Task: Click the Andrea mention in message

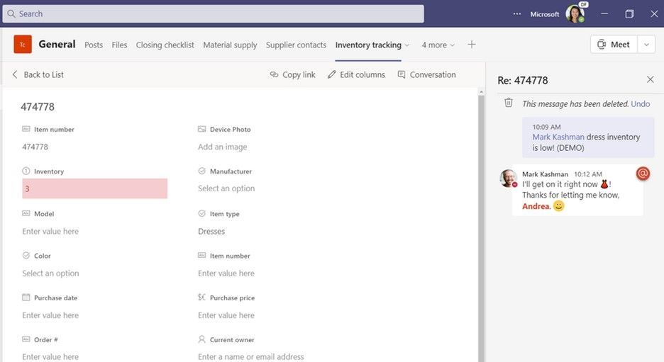Action: (x=536, y=206)
